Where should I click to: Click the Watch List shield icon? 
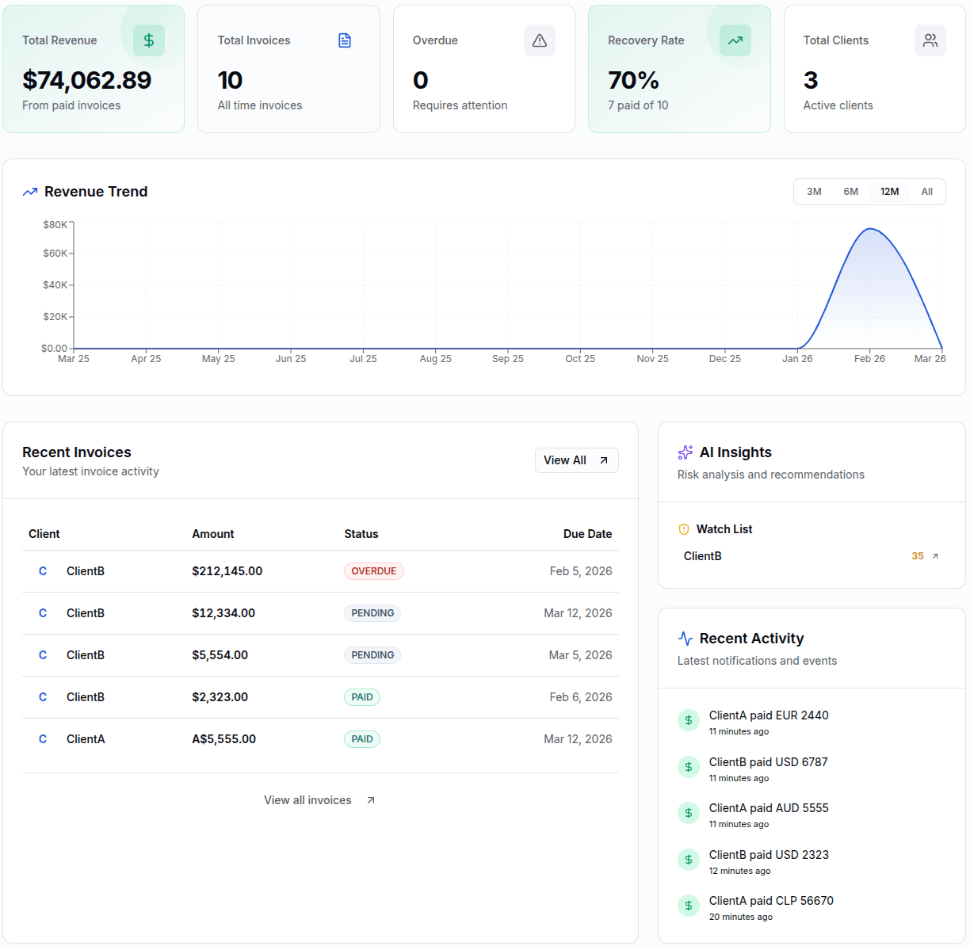[683, 529]
